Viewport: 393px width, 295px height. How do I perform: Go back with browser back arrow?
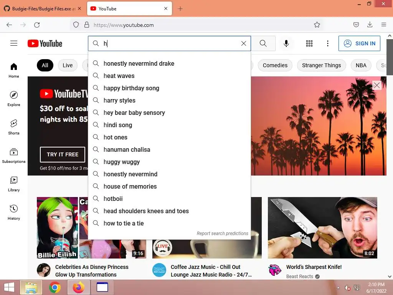(9, 25)
